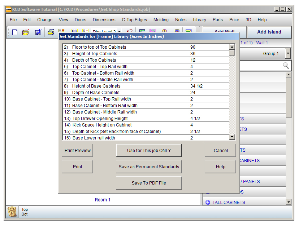
Task: Open the Notes menu
Action: click(x=181, y=20)
